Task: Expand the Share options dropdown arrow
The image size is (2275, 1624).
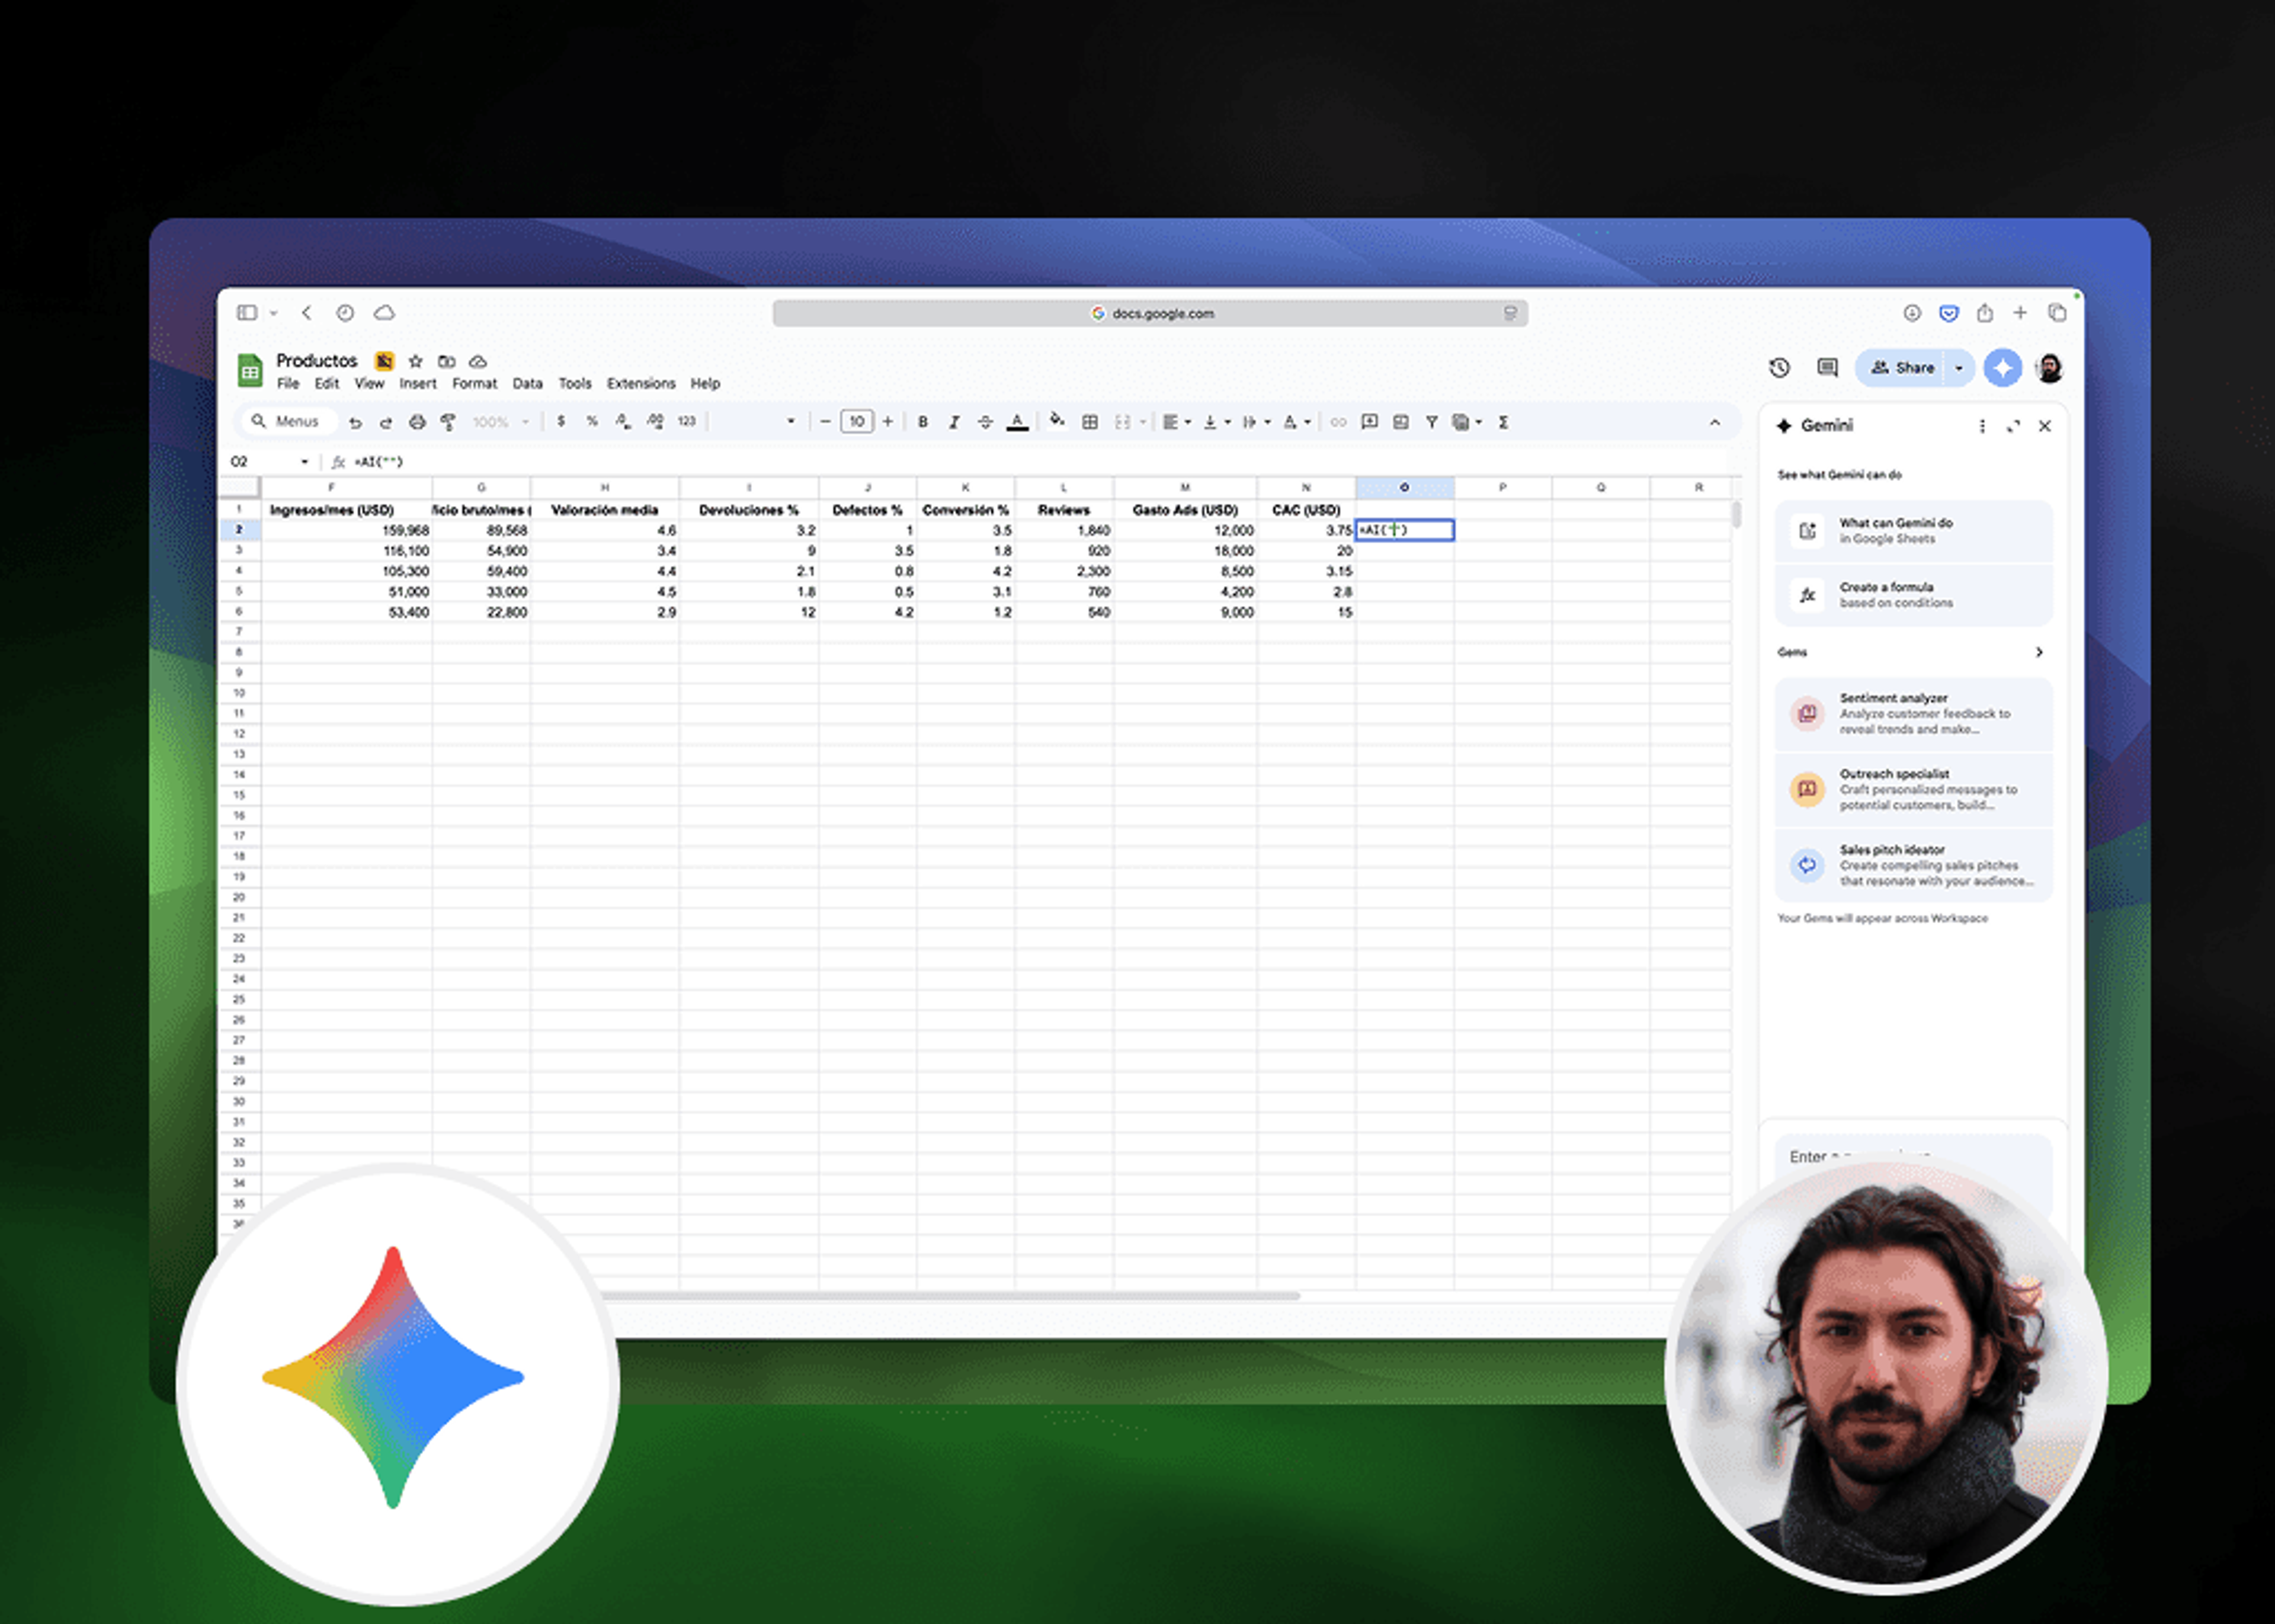Action: [1959, 368]
